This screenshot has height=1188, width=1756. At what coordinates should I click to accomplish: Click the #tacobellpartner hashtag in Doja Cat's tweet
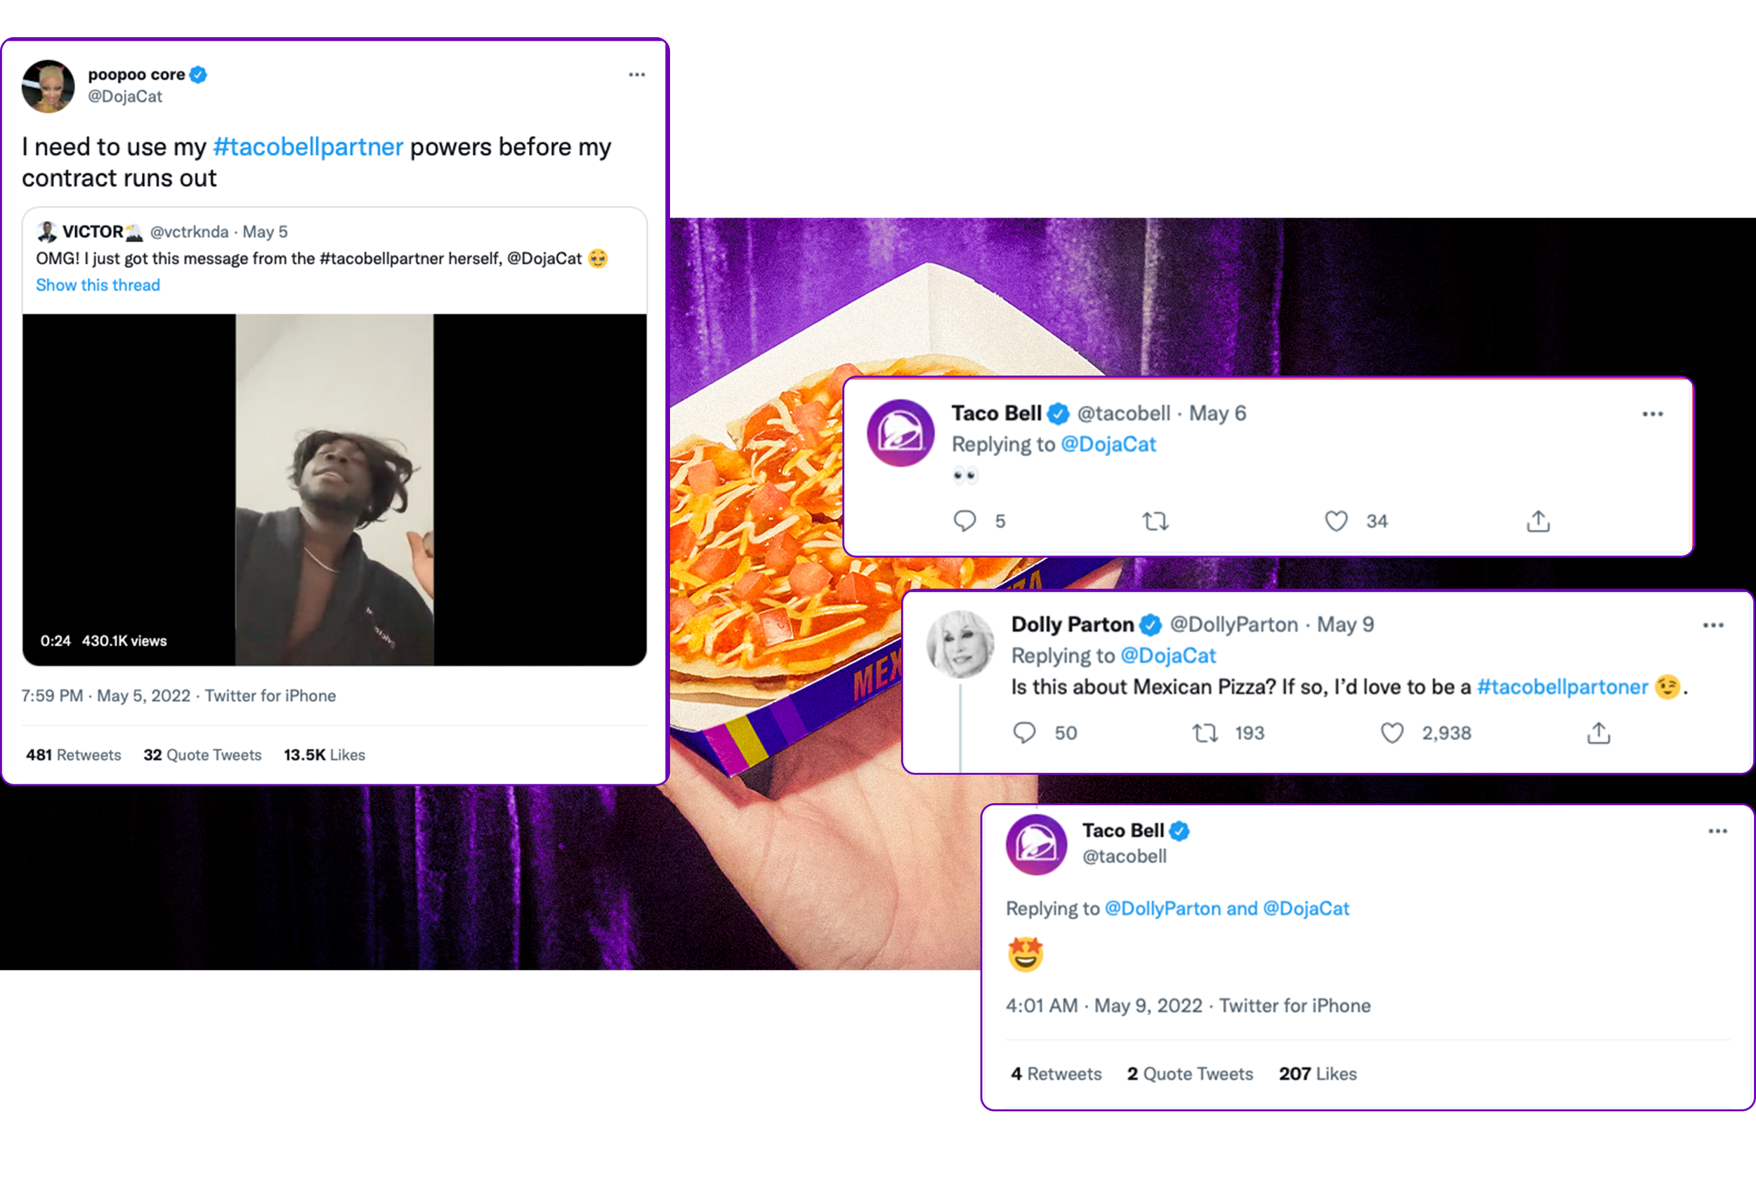coord(308,147)
